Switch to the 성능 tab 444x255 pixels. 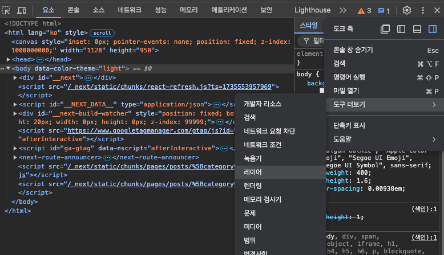[x=161, y=10]
